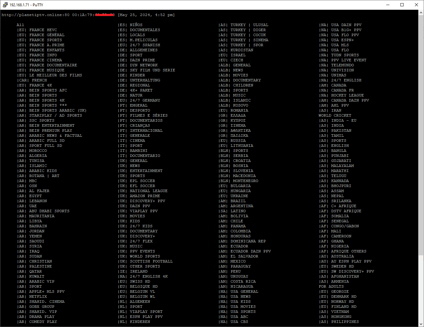Select '|EU| FRANCE HEVC' entry
424x327 pixels.
pyautogui.click(x=37, y=30)
